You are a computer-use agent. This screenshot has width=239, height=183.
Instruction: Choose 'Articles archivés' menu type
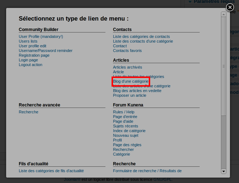click(127, 67)
